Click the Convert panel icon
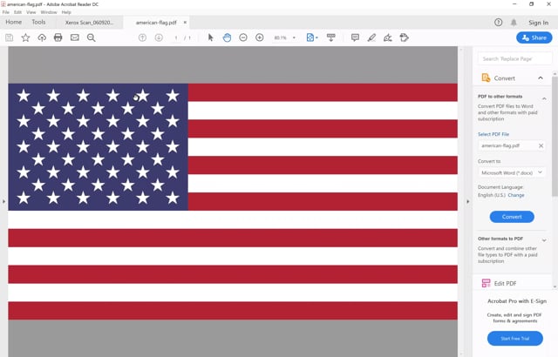Image resolution: width=558 pixels, height=357 pixels. pyautogui.click(x=486, y=77)
